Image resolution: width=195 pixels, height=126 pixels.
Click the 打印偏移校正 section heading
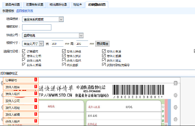[x=9, y=74]
